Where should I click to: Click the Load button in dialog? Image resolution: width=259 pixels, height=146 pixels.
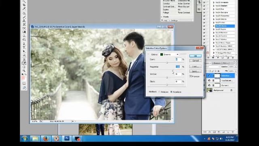pyautogui.click(x=195, y=67)
